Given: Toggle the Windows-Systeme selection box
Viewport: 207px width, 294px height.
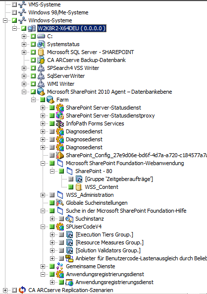Looking at the screenshot, I should click(14, 20).
